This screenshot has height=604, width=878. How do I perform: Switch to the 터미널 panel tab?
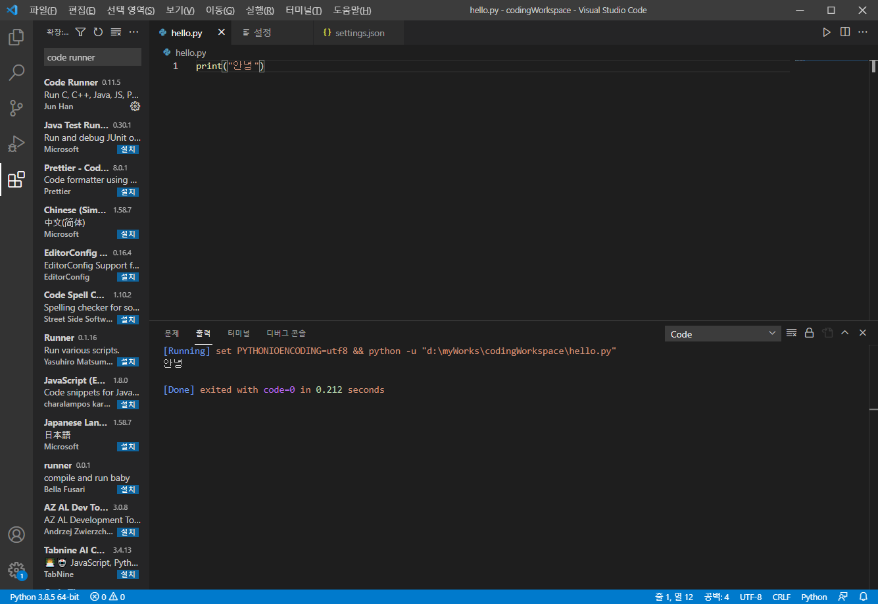(x=239, y=333)
